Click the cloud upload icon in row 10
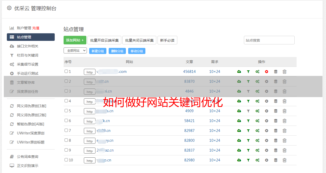The height and width of the screenshot is (173, 326). [239, 160]
